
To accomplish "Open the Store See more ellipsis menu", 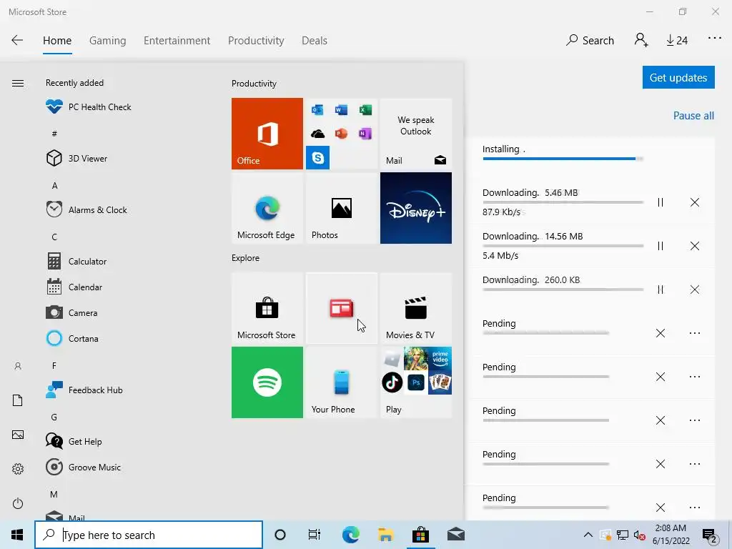I will (714, 39).
